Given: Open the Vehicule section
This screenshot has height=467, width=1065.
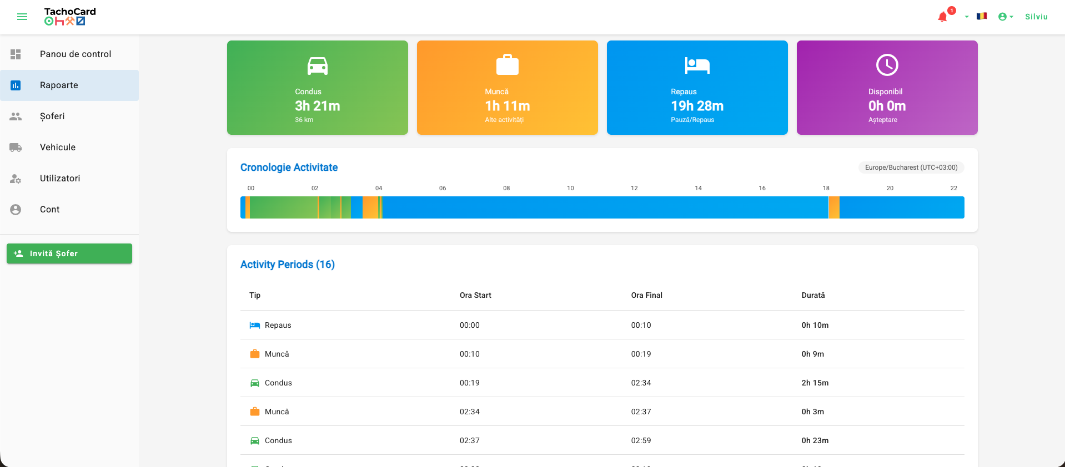Looking at the screenshot, I should [69, 148].
